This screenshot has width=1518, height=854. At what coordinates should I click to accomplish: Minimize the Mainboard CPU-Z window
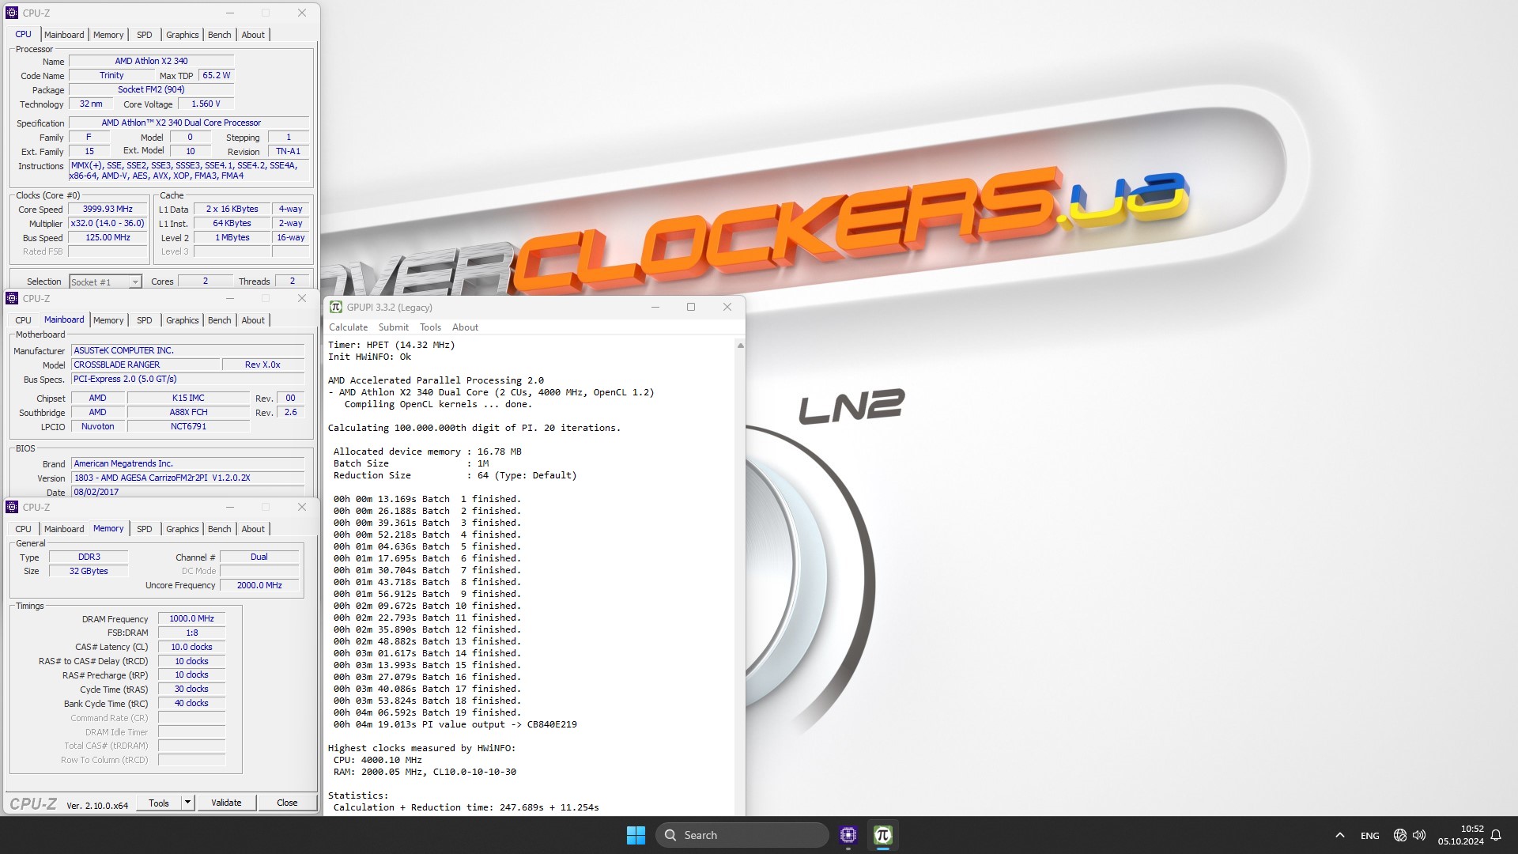[230, 298]
